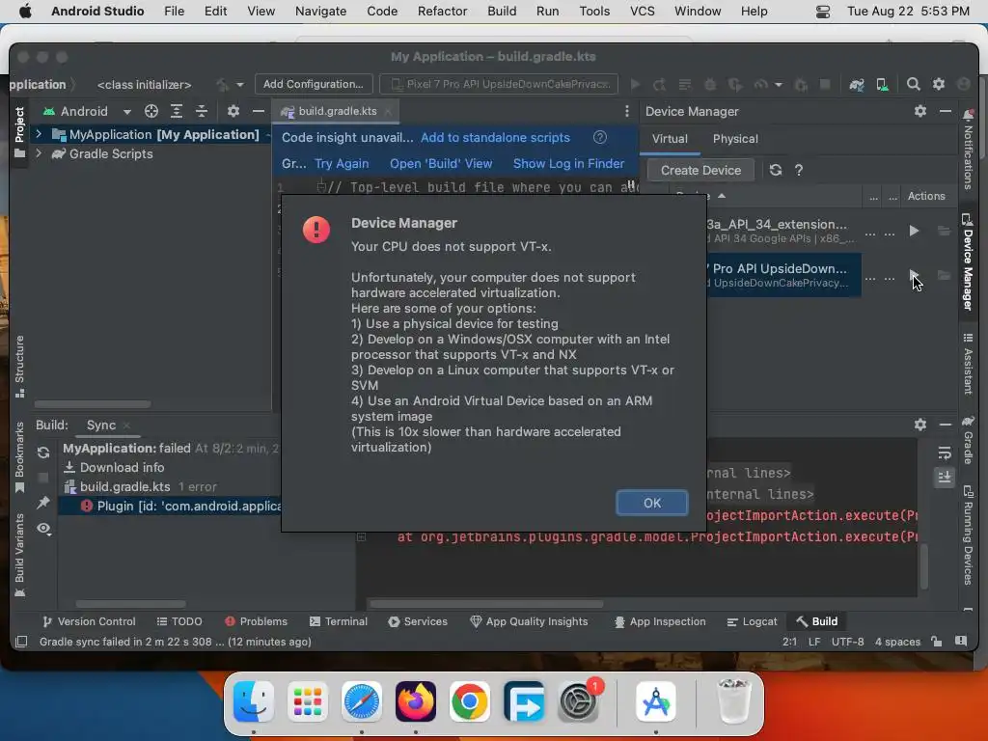The image size is (988, 741).
Task: Open the Build Variants side panel
Action: click(x=19, y=556)
